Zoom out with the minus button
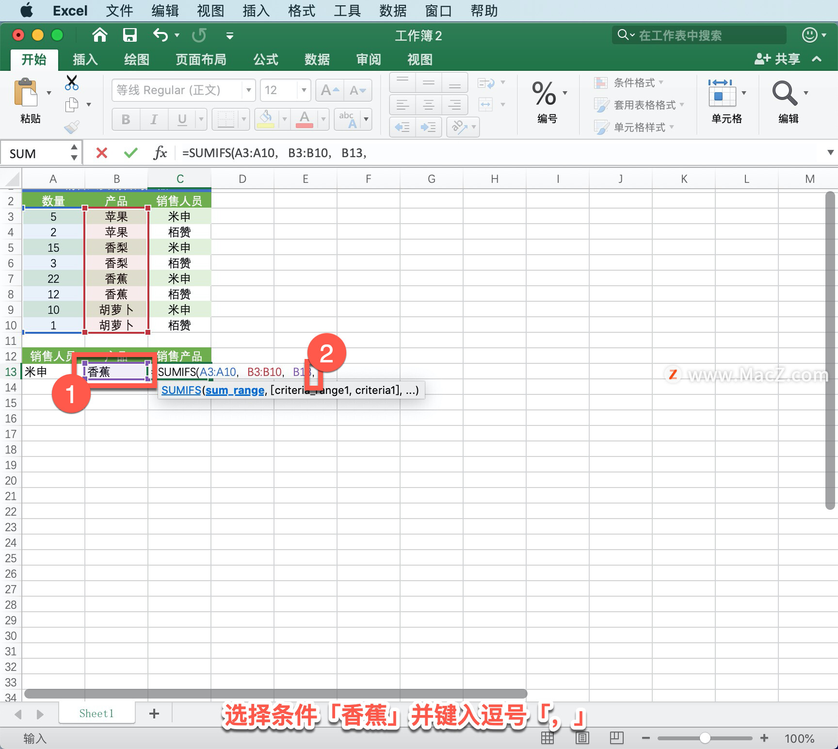Screen dimensions: 838x749 [645, 738]
